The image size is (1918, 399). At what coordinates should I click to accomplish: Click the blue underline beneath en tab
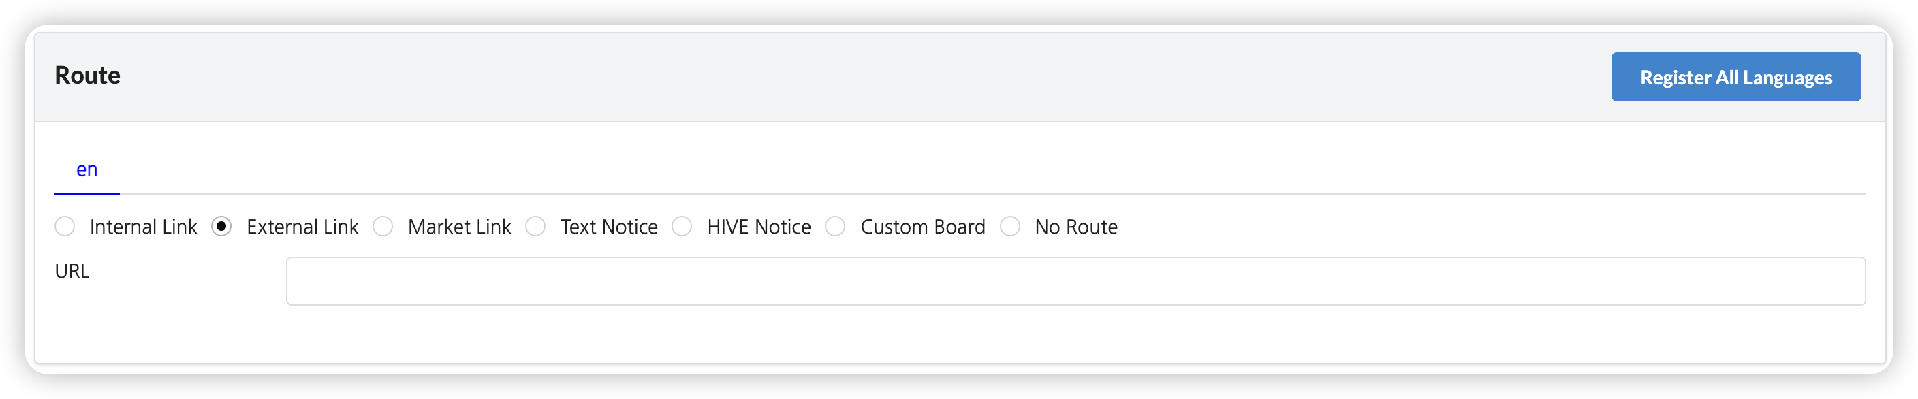[x=87, y=193]
